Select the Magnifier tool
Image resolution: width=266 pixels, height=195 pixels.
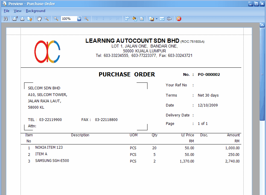[x=46, y=19]
